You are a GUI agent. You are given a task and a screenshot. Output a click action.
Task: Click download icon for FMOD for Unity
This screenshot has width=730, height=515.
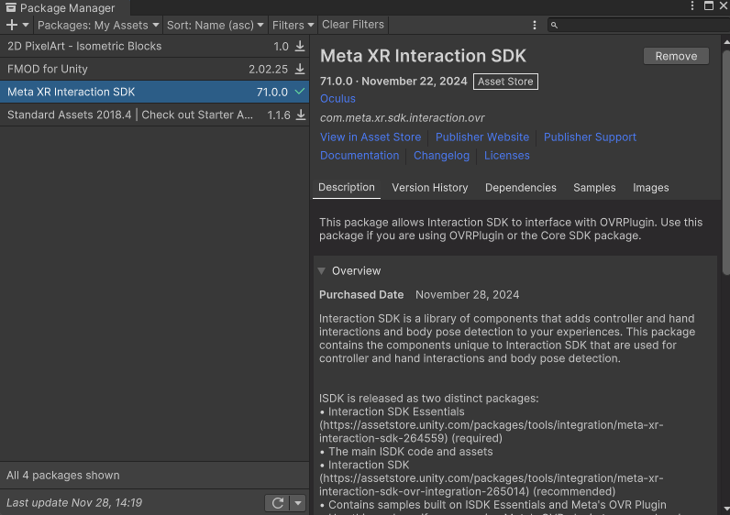pos(300,69)
